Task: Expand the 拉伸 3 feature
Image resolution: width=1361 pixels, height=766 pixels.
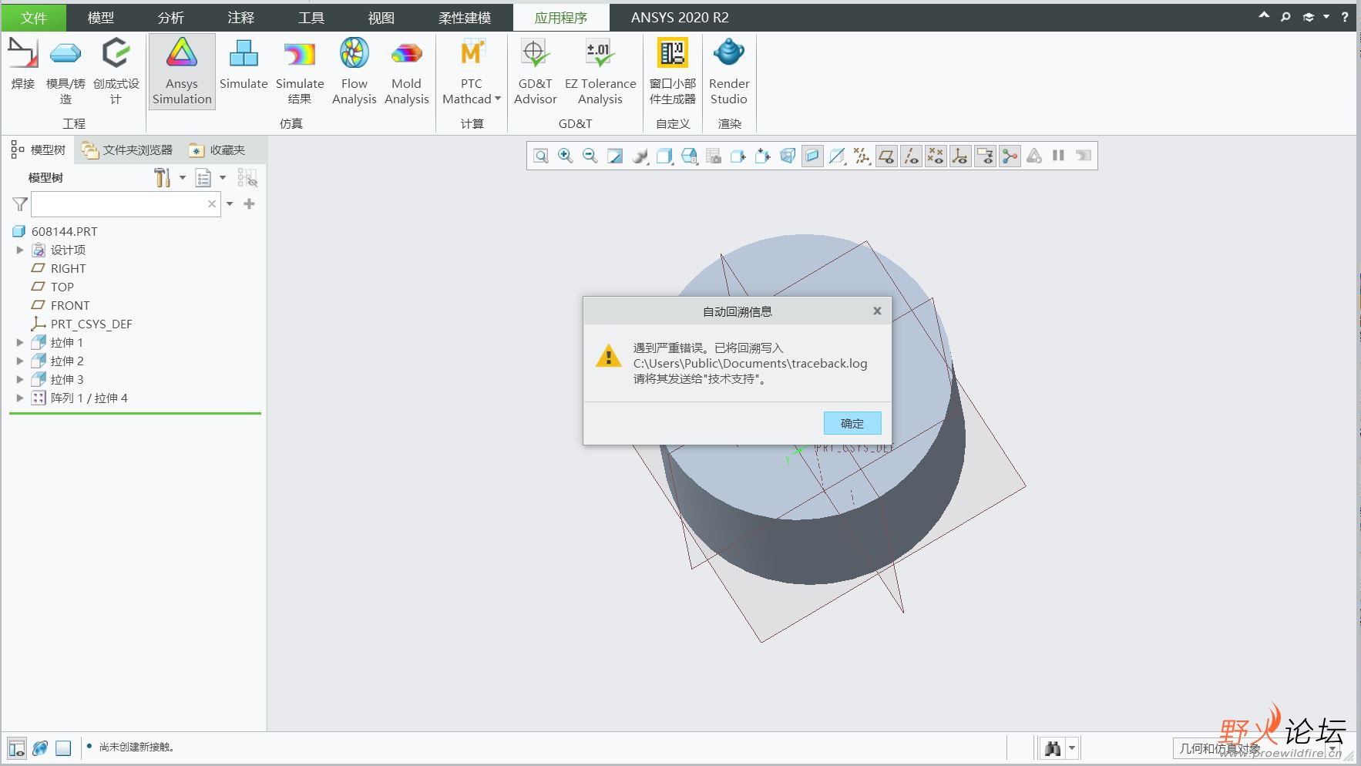Action: (20, 379)
